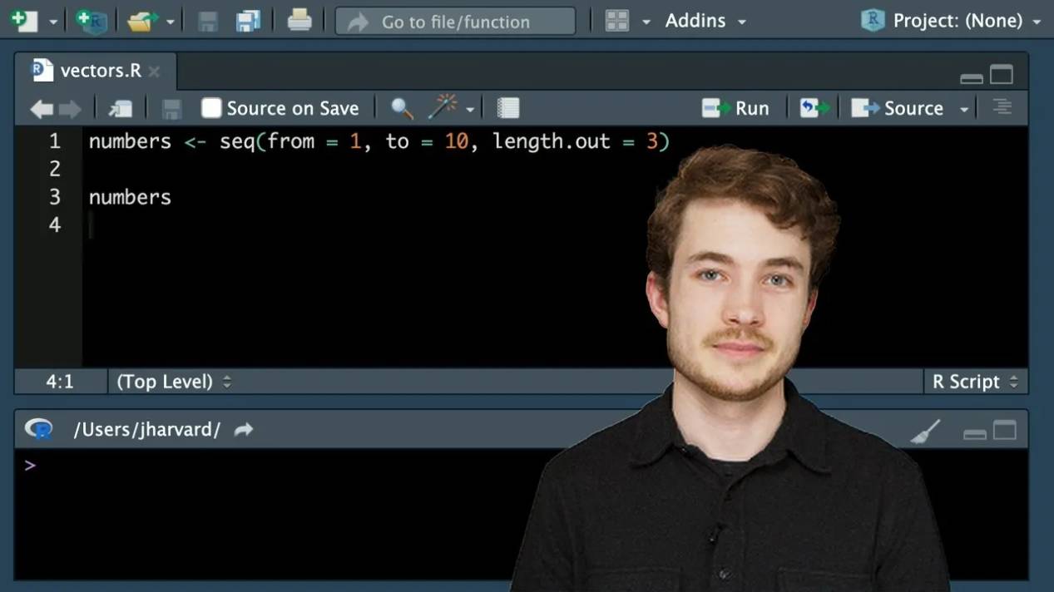Minimize the console pane
The width and height of the screenshot is (1054, 592).
coord(975,434)
